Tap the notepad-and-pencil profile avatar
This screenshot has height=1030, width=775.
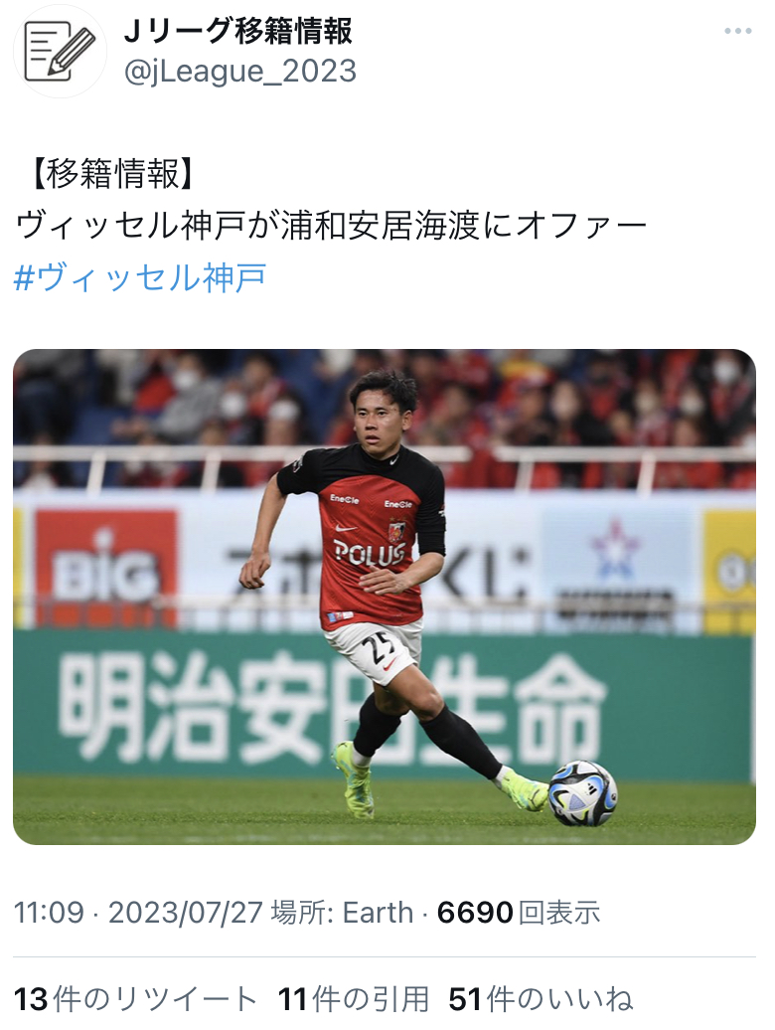[60, 52]
